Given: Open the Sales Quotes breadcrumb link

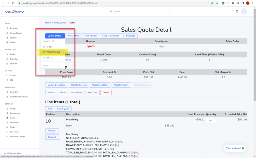Looking at the screenshot, I should click(60, 23).
